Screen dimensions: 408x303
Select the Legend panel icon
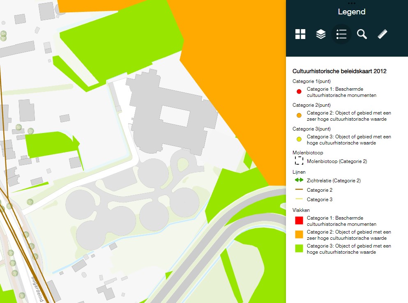[341, 34]
